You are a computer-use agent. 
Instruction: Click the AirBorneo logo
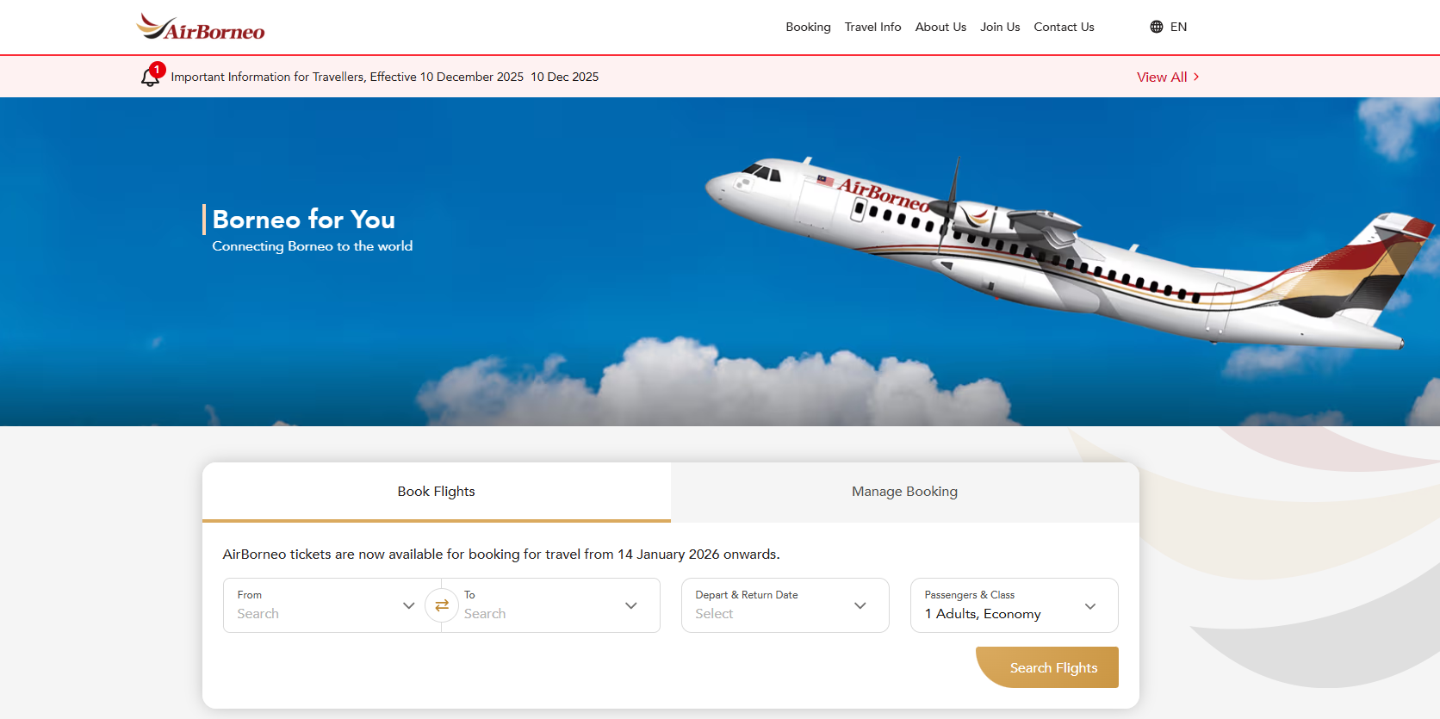pos(201,28)
